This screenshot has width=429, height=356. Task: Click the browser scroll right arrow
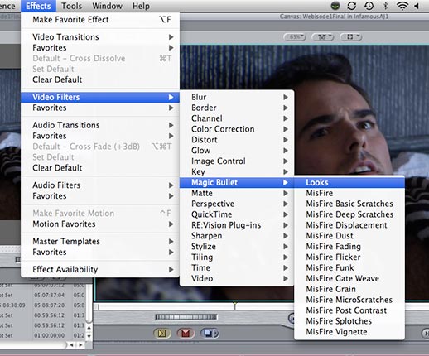pos(80,345)
